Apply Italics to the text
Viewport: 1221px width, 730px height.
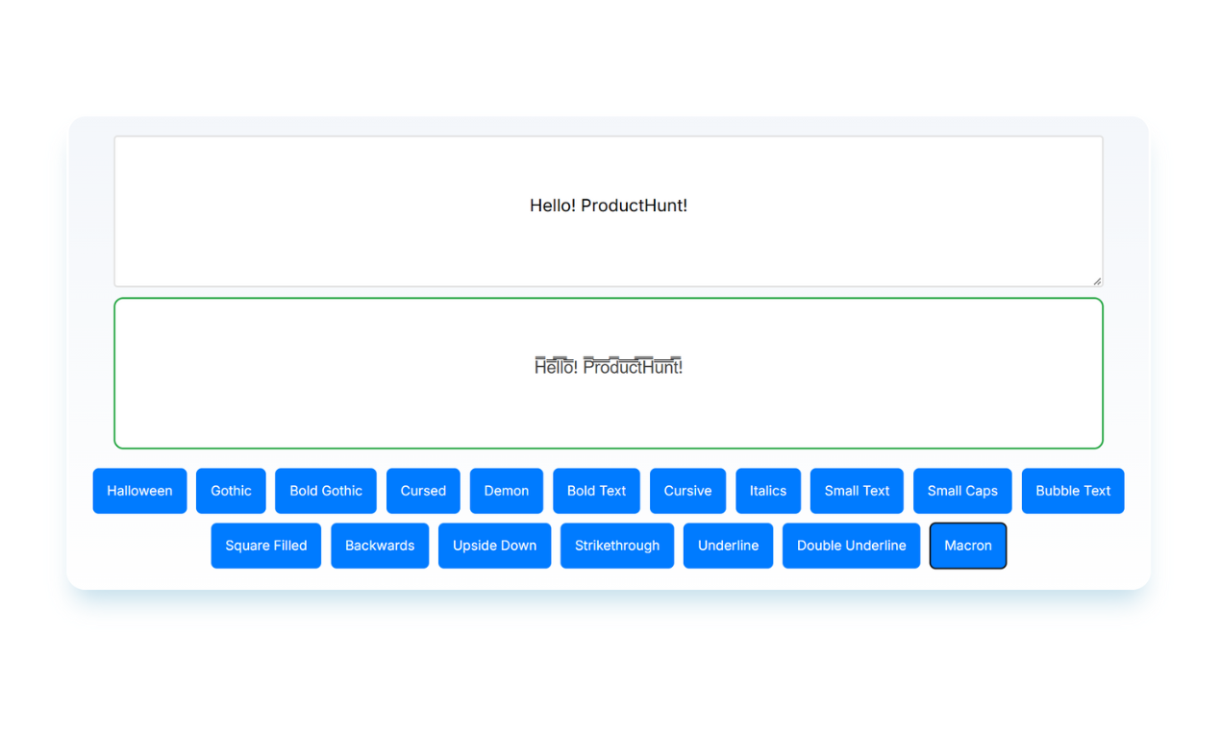coord(768,491)
